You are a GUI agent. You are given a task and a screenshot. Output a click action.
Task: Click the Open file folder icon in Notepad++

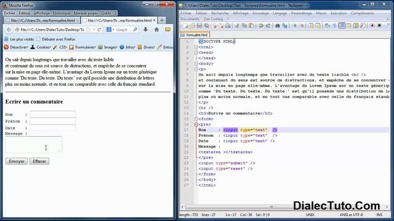click(x=192, y=26)
